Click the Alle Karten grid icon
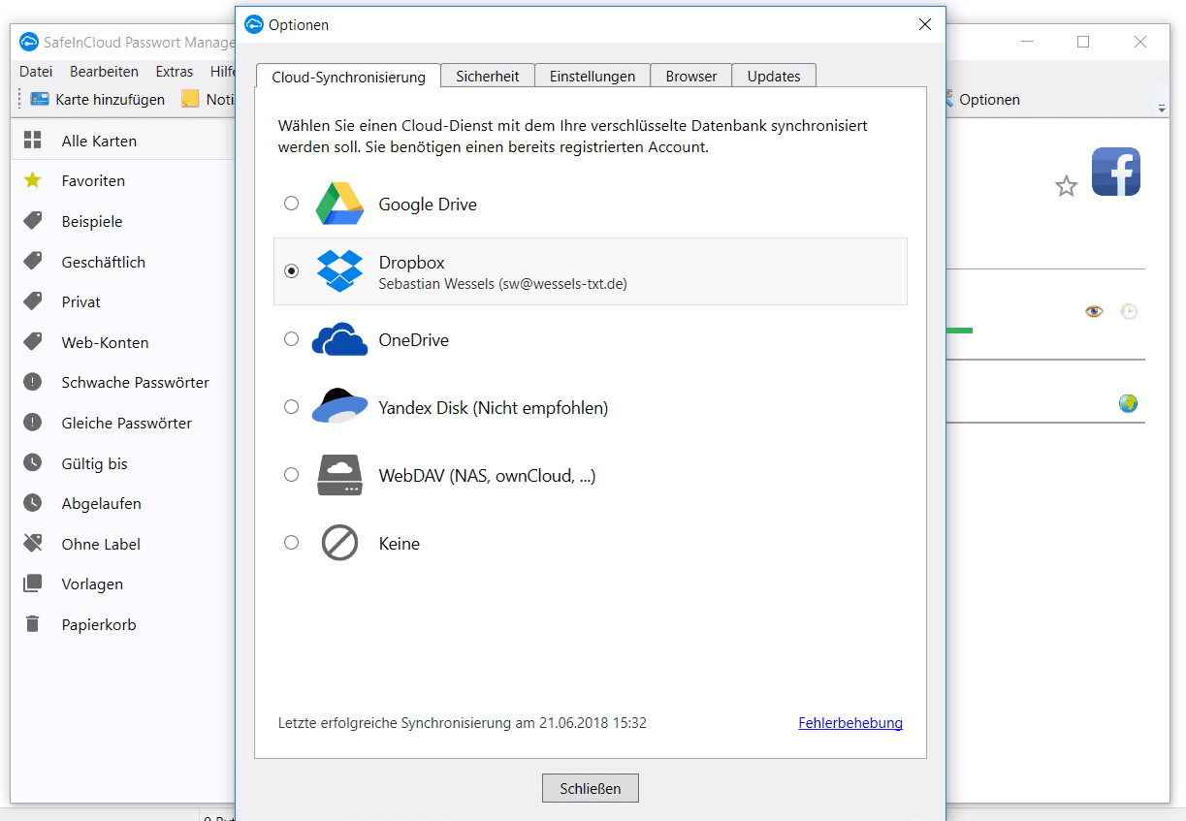 pyautogui.click(x=33, y=141)
